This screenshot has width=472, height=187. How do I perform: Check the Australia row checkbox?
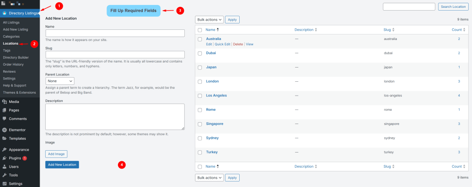point(200,40)
